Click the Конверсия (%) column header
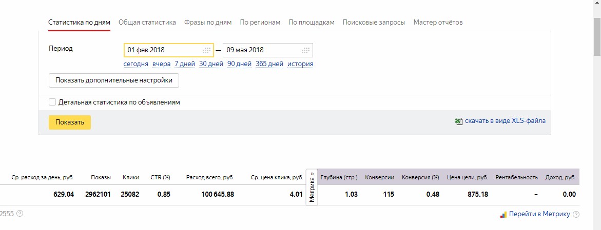Image resolution: width=601 pixels, height=230 pixels. (420, 178)
